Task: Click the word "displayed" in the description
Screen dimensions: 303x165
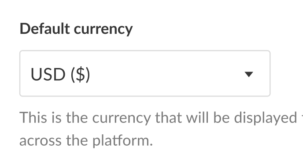Action: point(266,118)
